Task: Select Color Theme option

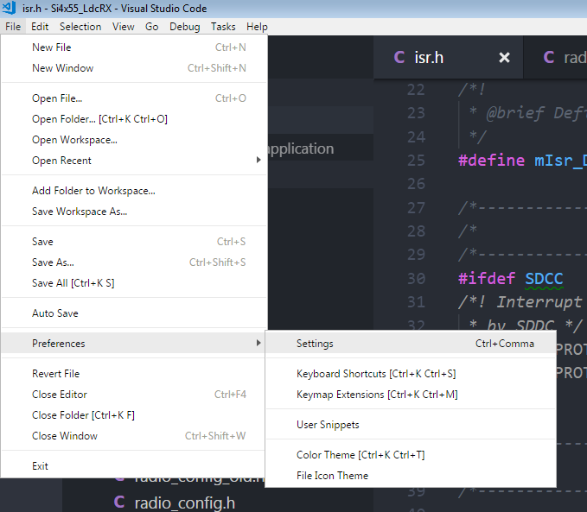Action: click(x=360, y=455)
